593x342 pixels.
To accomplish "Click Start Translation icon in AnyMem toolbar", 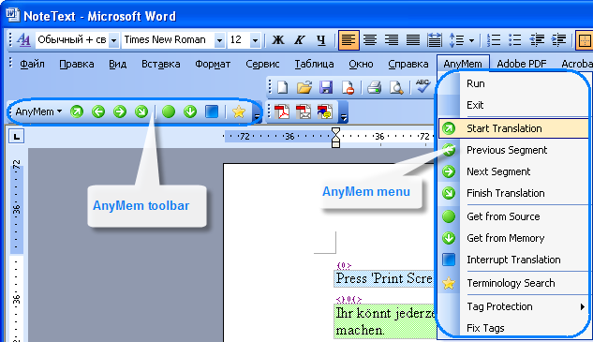I will [x=77, y=112].
